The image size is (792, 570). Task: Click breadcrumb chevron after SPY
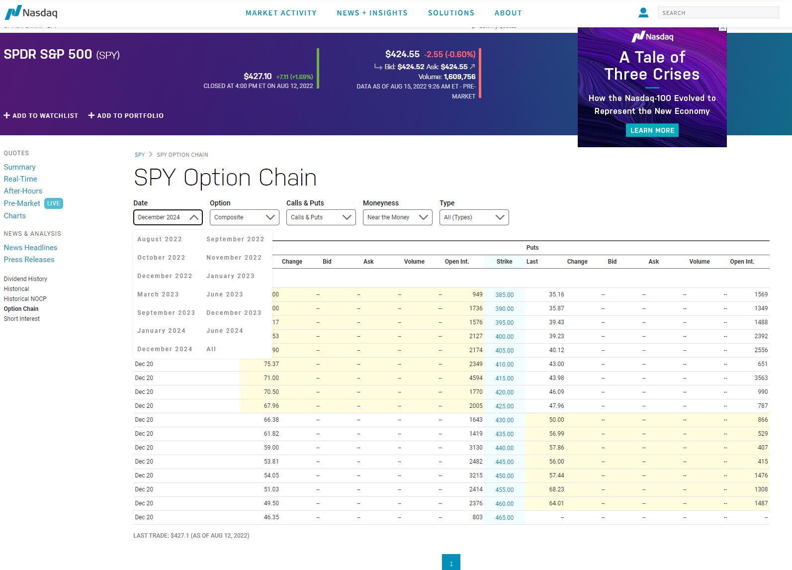(x=151, y=155)
